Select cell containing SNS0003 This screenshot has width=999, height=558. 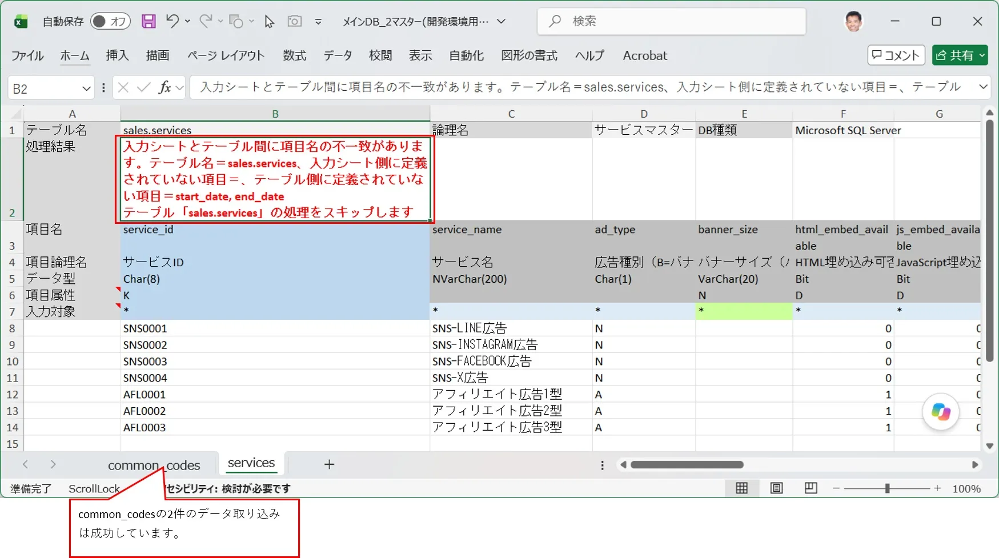tap(275, 362)
